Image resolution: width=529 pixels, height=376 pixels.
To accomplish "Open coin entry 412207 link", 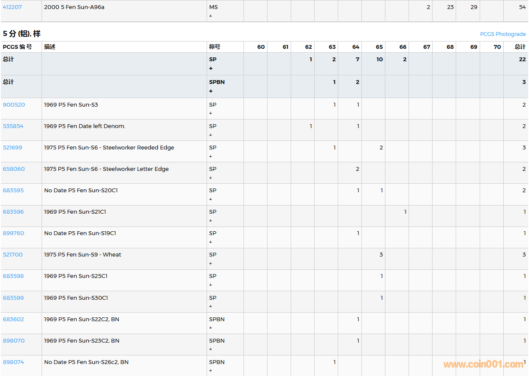I will pos(12,7).
